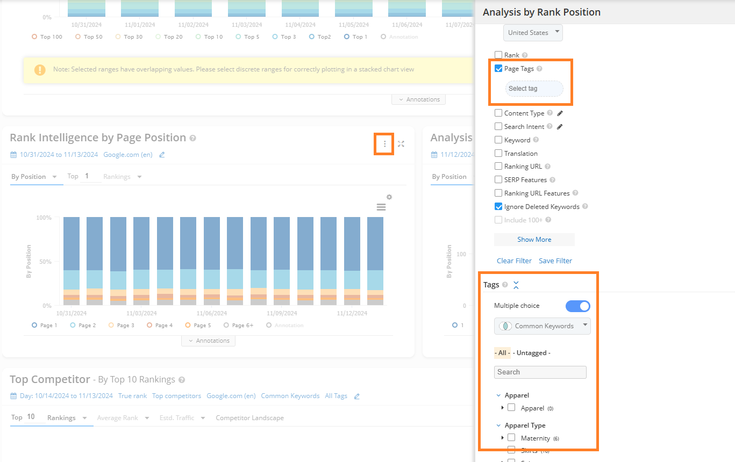
Task: Click the pencil edit icon next to Search Intent
Action: [560, 127]
